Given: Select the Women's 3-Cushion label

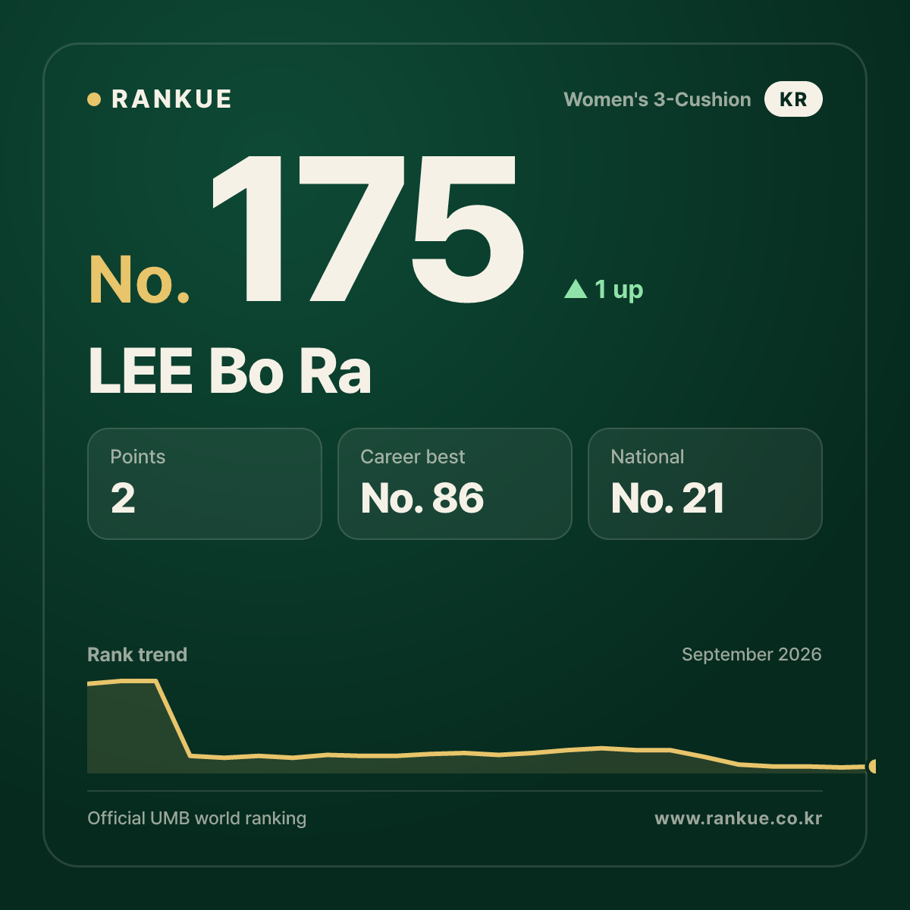Looking at the screenshot, I should point(657,99).
